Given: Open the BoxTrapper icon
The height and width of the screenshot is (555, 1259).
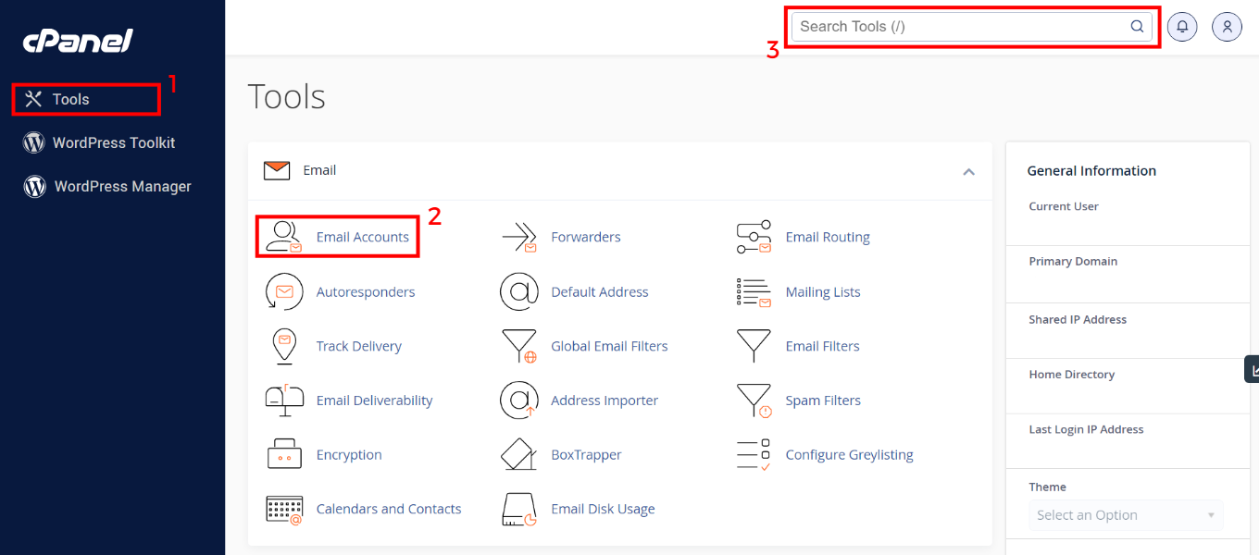Looking at the screenshot, I should point(519,455).
